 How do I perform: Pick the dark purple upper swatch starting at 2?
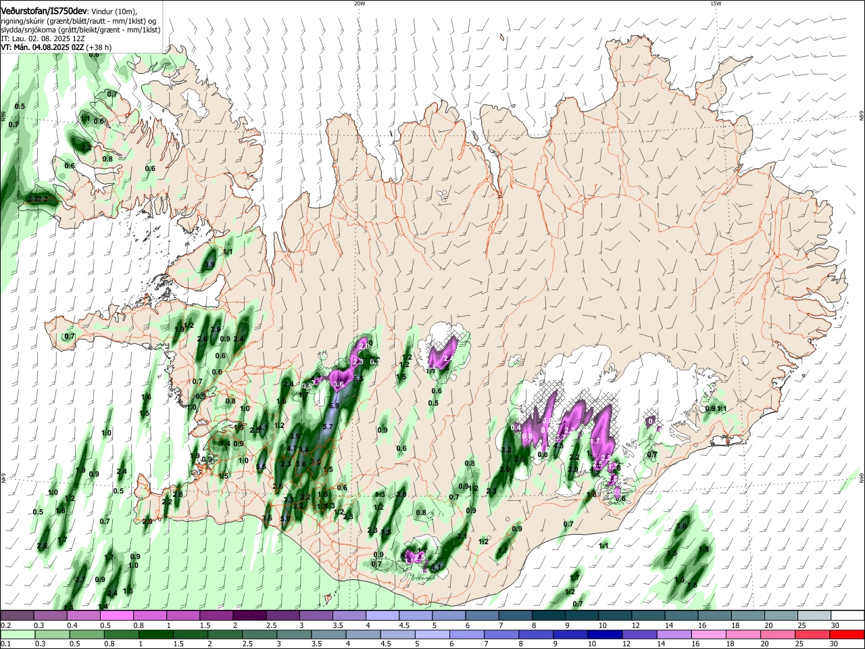click(x=249, y=615)
